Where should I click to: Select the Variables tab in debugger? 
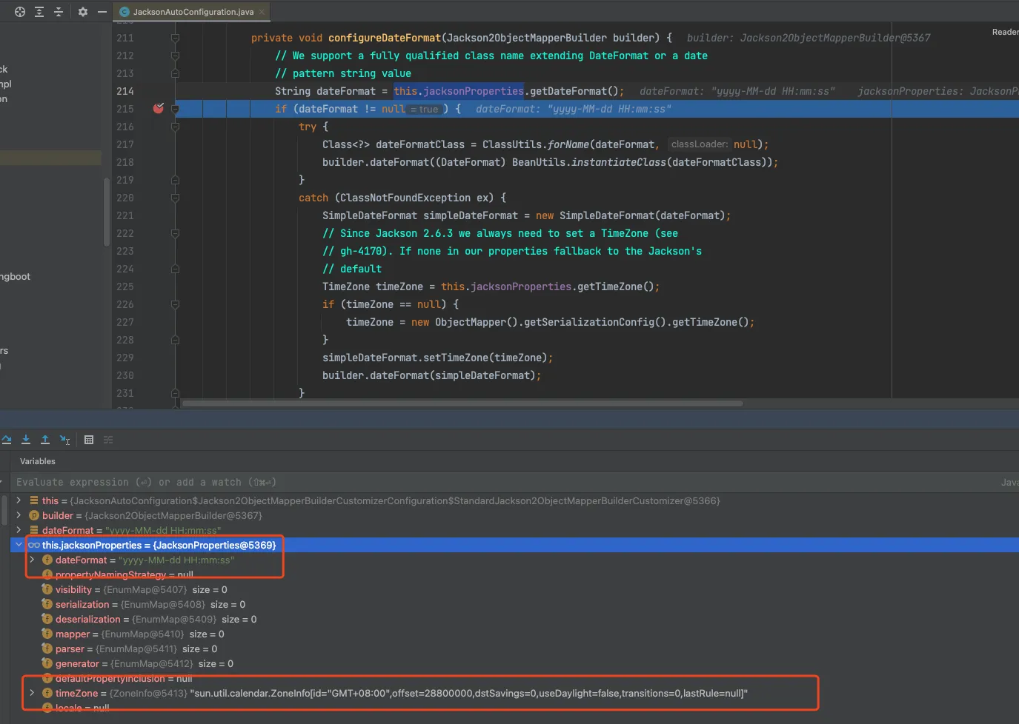tap(38, 461)
